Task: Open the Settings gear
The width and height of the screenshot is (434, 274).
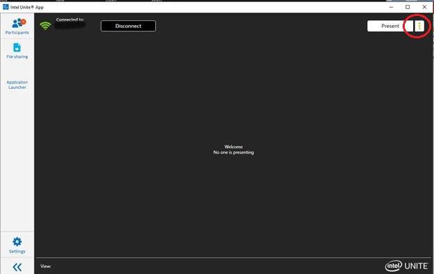Action: (17, 245)
